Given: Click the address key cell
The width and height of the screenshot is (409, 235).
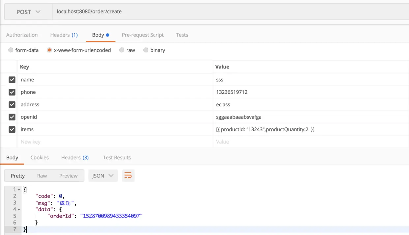Looking at the screenshot, I should point(115,105).
